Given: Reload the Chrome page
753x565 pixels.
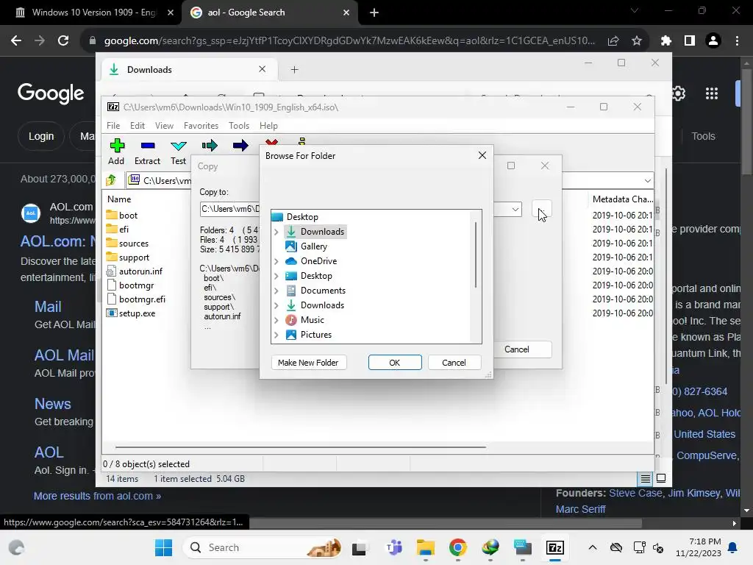Looking at the screenshot, I should click(x=63, y=40).
